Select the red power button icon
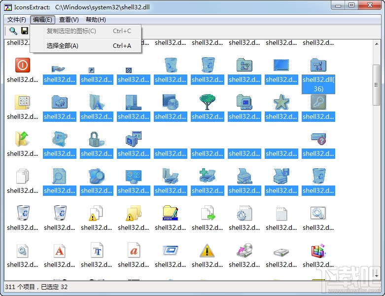The height and width of the screenshot is (296, 385). point(23,65)
